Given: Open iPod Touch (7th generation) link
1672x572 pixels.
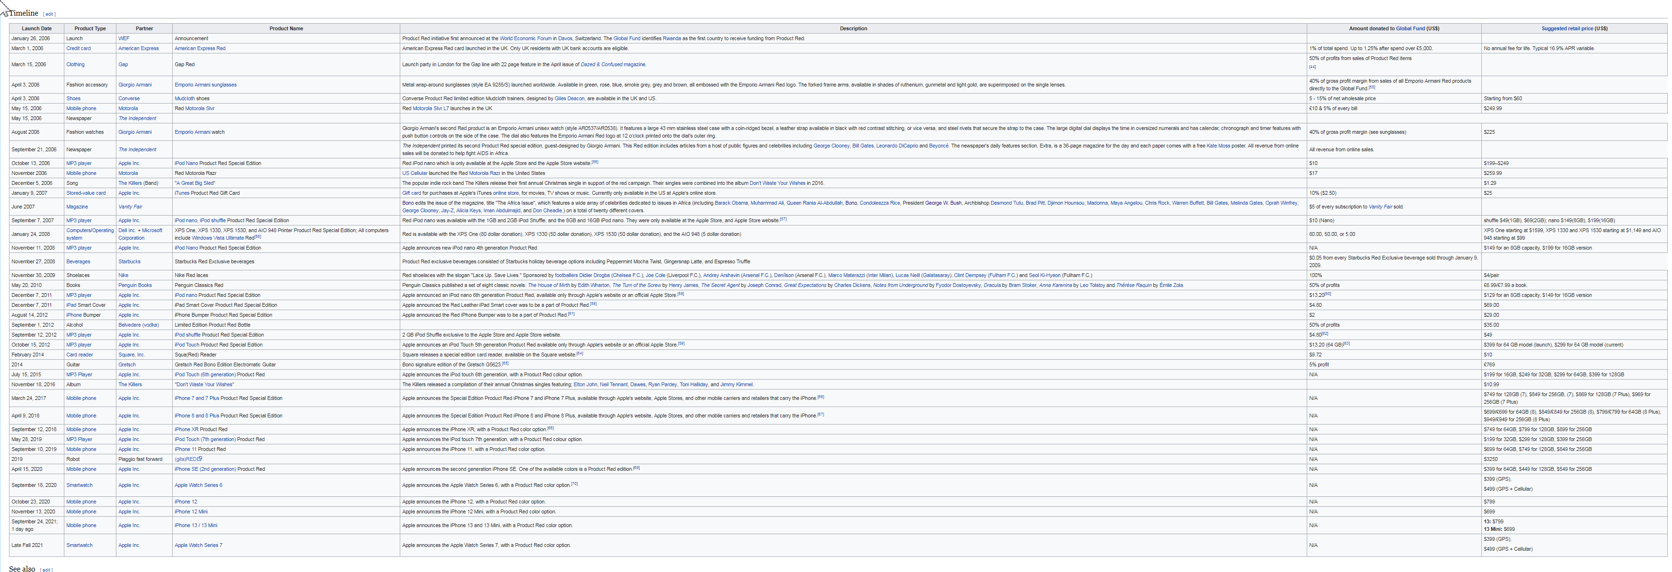Looking at the screenshot, I should (x=205, y=439).
